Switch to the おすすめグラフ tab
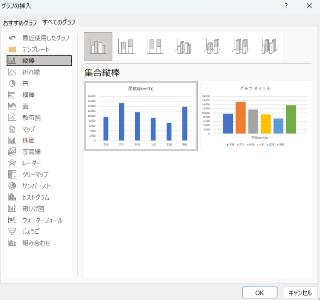This screenshot has height=300, width=320. 20,22
